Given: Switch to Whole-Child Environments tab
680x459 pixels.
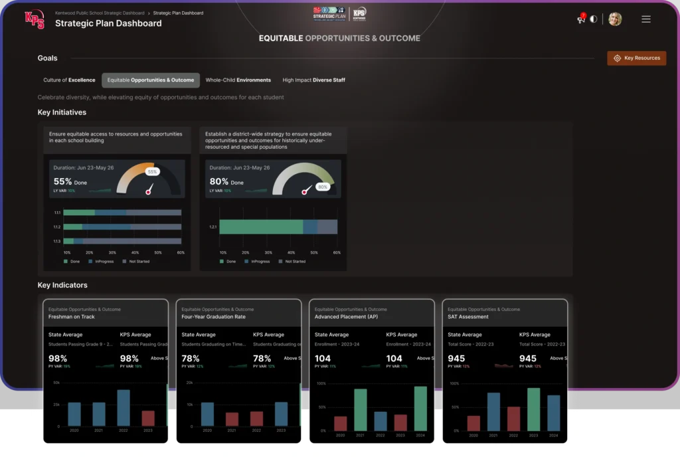Looking at the screenshot, I should pyautogui.click(x=238, y=80).
